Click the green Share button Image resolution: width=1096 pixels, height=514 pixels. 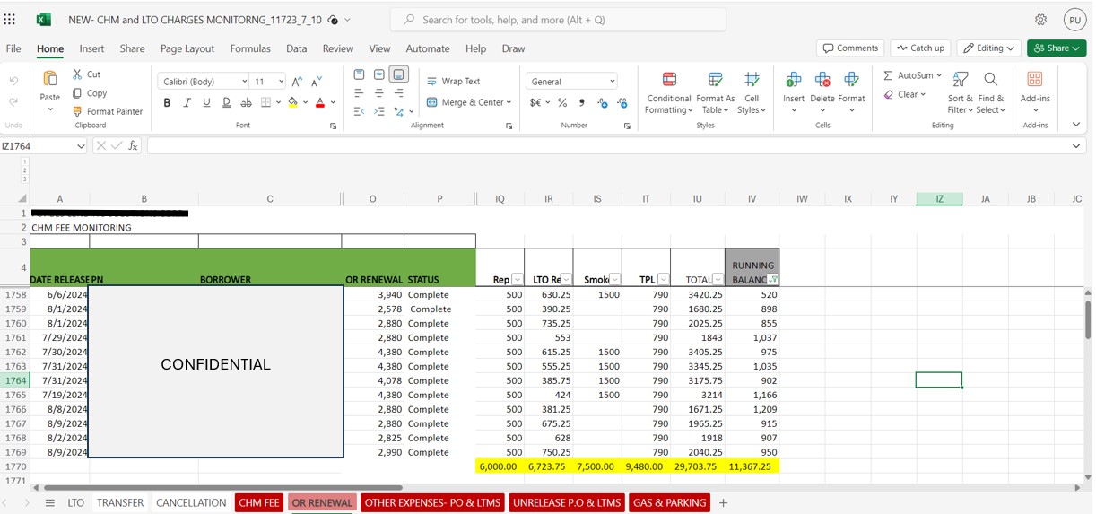[1056, 48]
